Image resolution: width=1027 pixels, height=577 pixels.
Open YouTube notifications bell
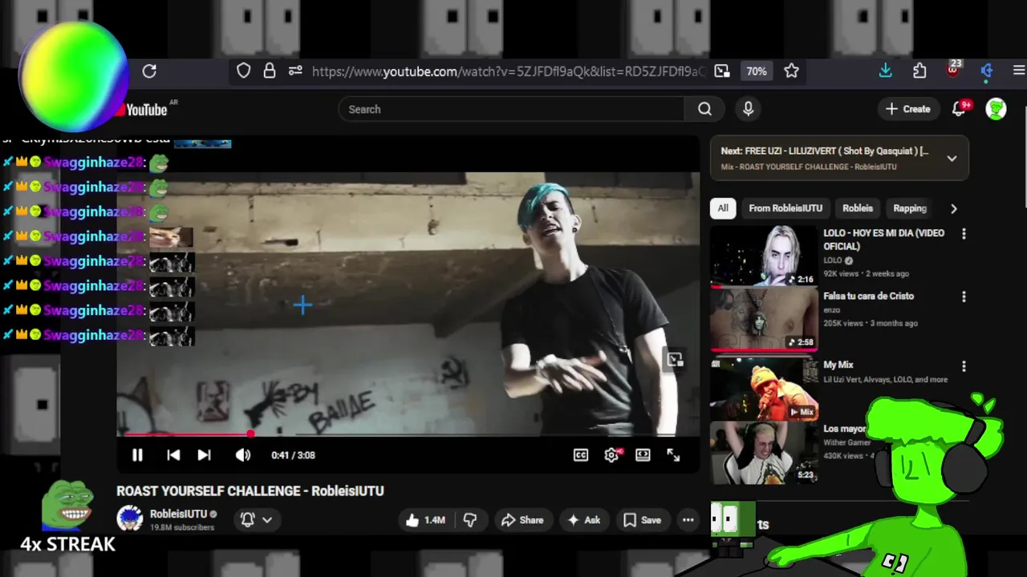point(960,109)
